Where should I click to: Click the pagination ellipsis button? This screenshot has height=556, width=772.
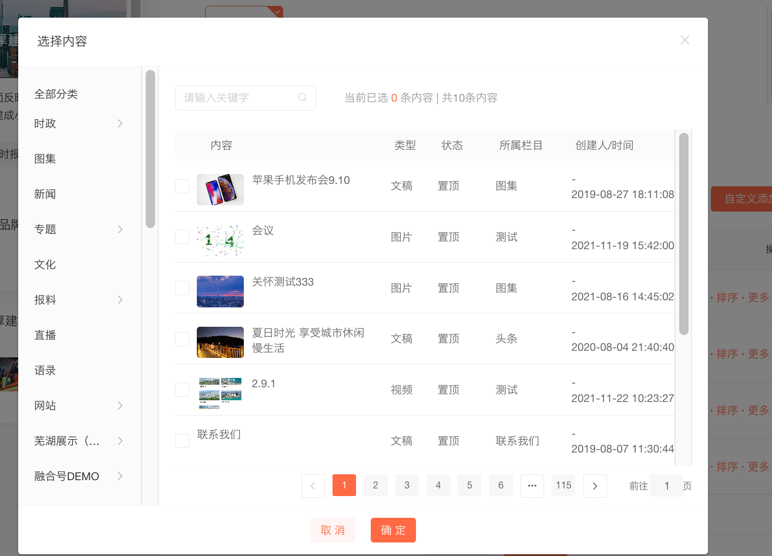click(532, 485)
